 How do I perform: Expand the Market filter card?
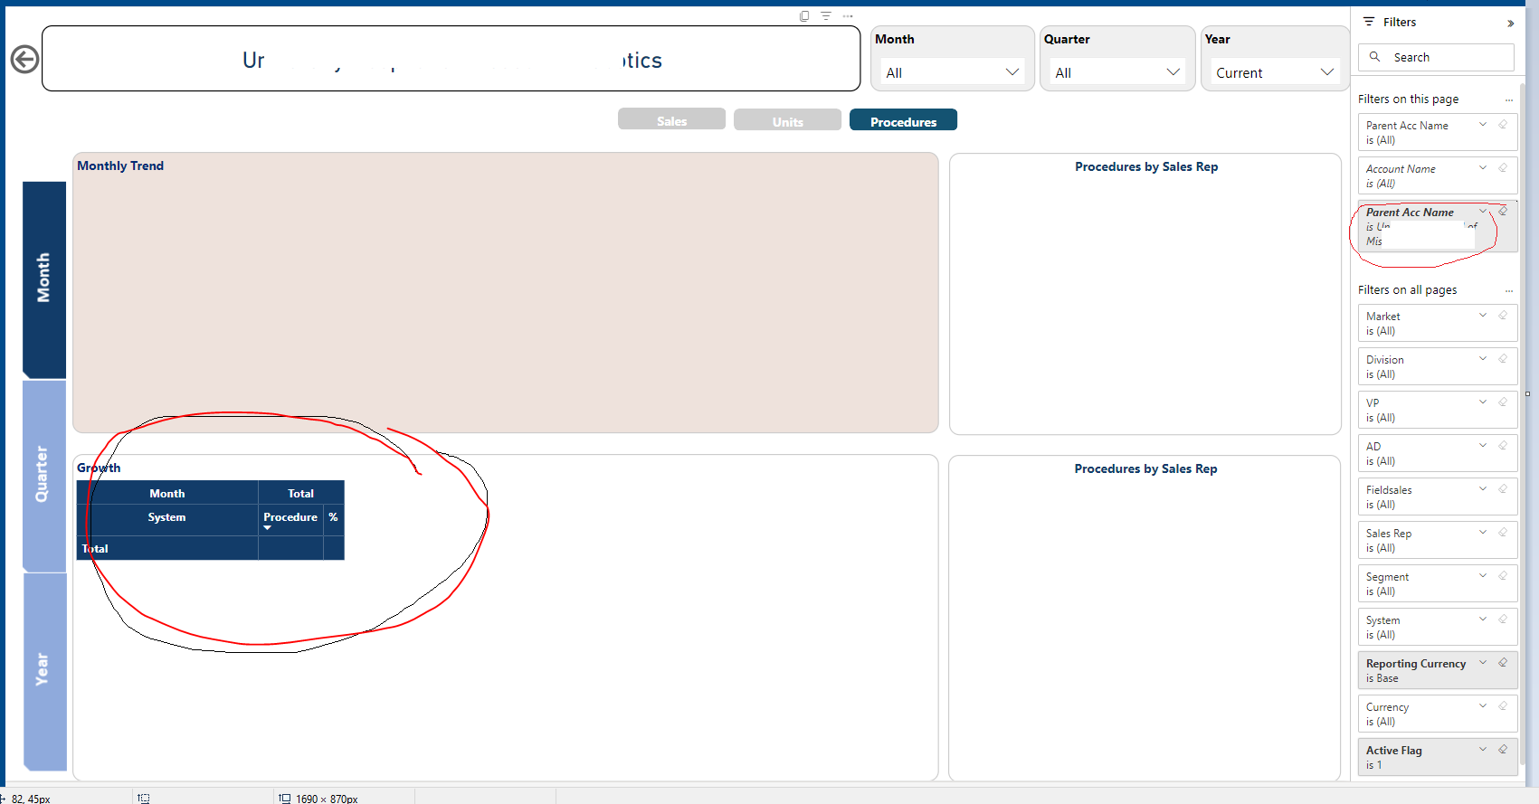pyautogui.click(x=1483, y=316)
